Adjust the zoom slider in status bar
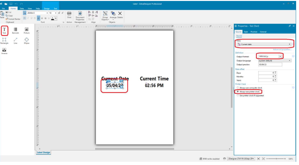The width and height of the screenshot is (299, 165). point(276,158)
